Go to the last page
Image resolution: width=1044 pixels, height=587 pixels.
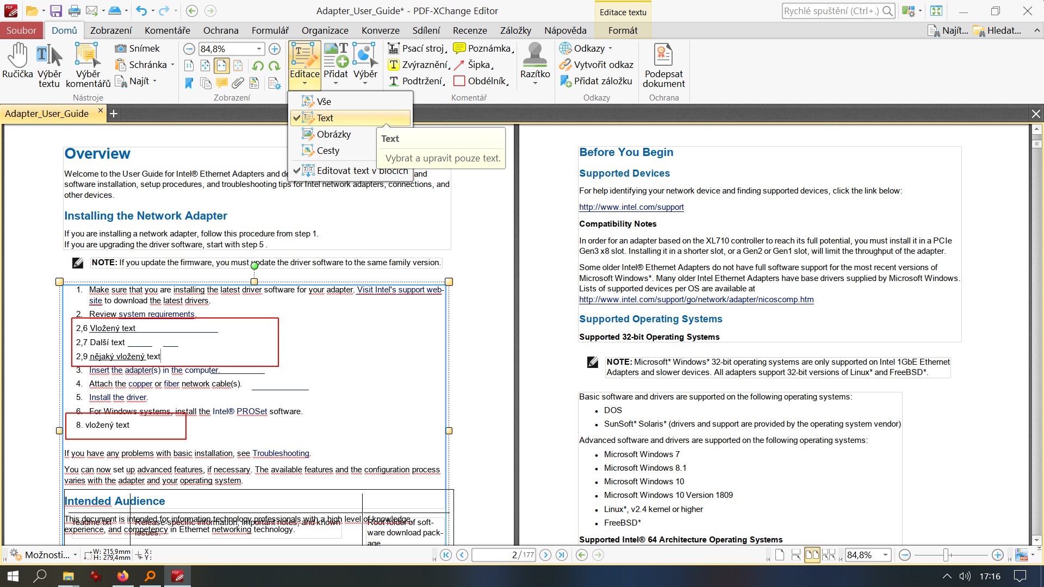coord(562,555)
